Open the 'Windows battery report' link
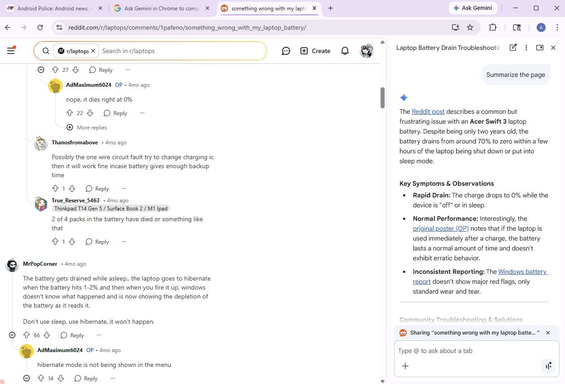Viewport: 565px width, 384px height. pos(480,277)
